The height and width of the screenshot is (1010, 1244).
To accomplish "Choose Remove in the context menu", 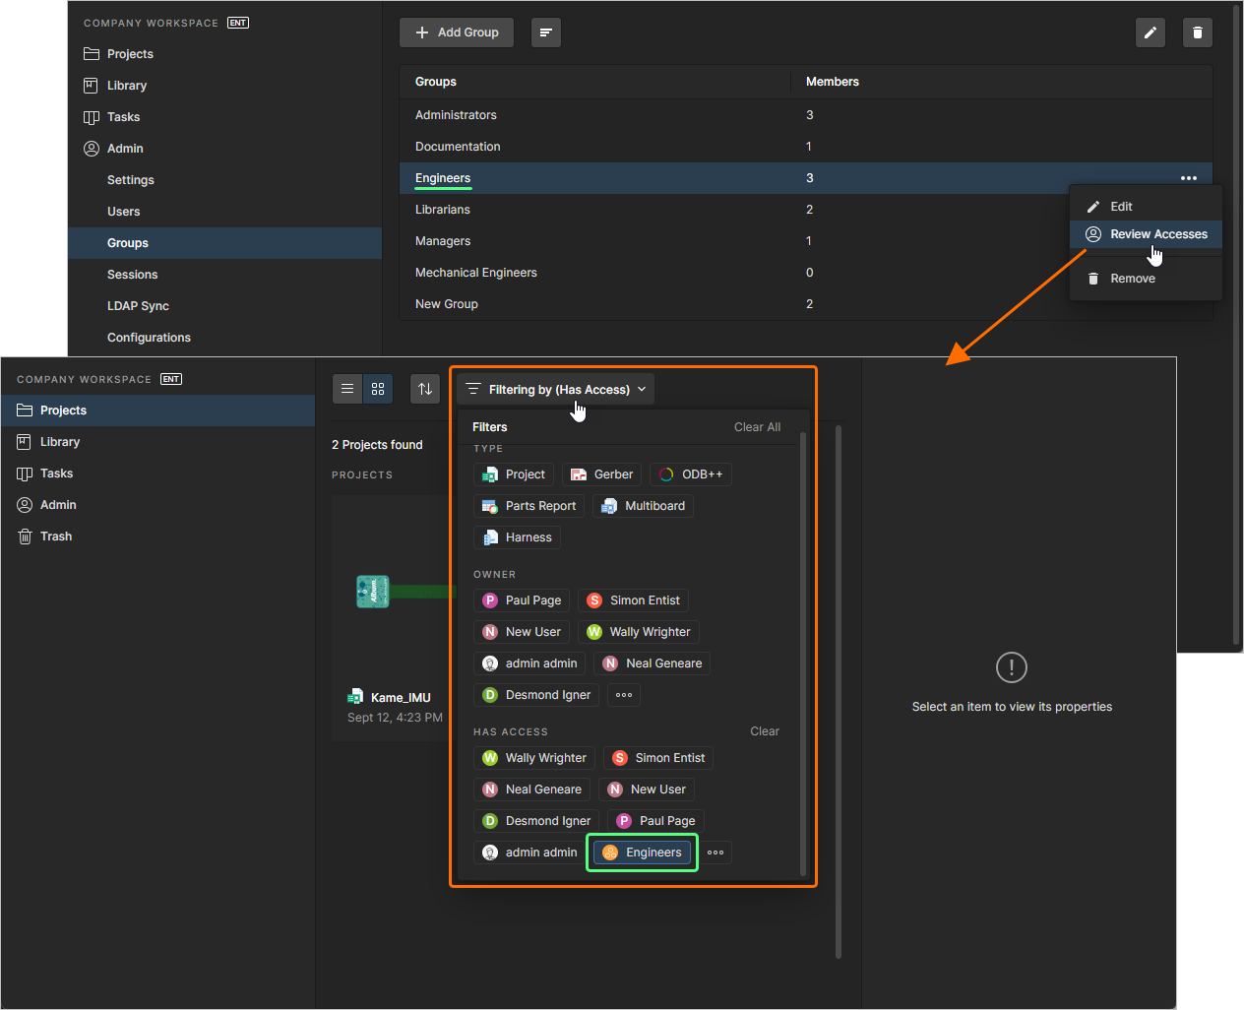I will coord(1146,279).
